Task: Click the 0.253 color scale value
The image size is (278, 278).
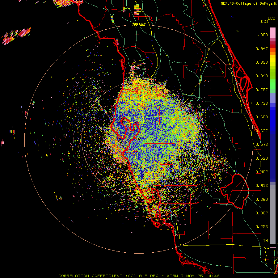Action: pyautogui.click(x=262, y=227)
